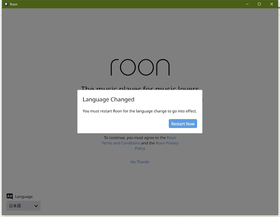The height and width of the screenshot is (217, 280).
Task: Click the restart required message text
Action: 139,111
